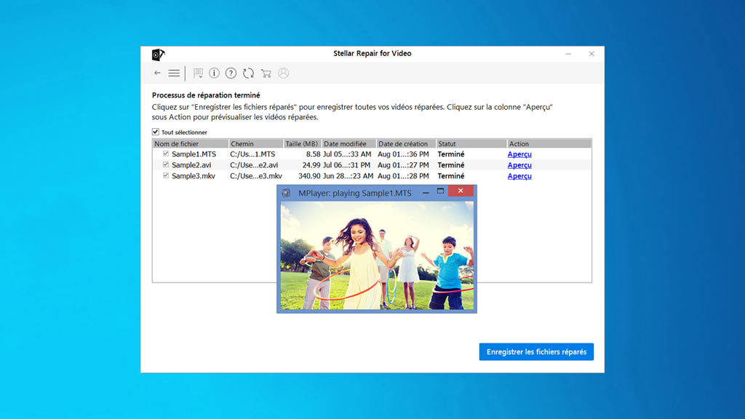Viewport: 745px width, 419px height.
Task: Click the 24.99 size value
Action: pos(311,165)
